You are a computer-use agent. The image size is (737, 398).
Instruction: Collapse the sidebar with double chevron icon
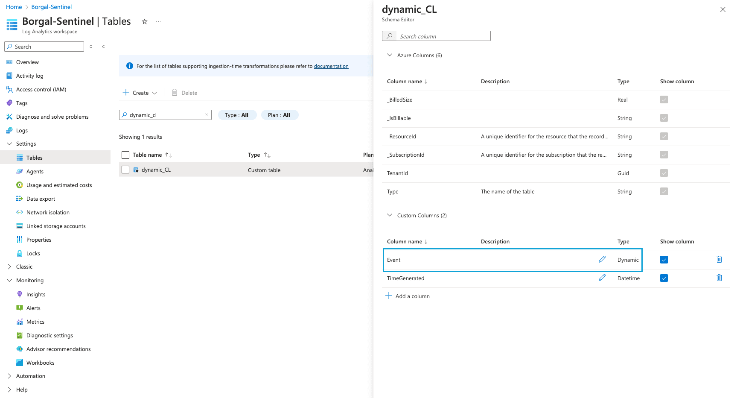104,47
